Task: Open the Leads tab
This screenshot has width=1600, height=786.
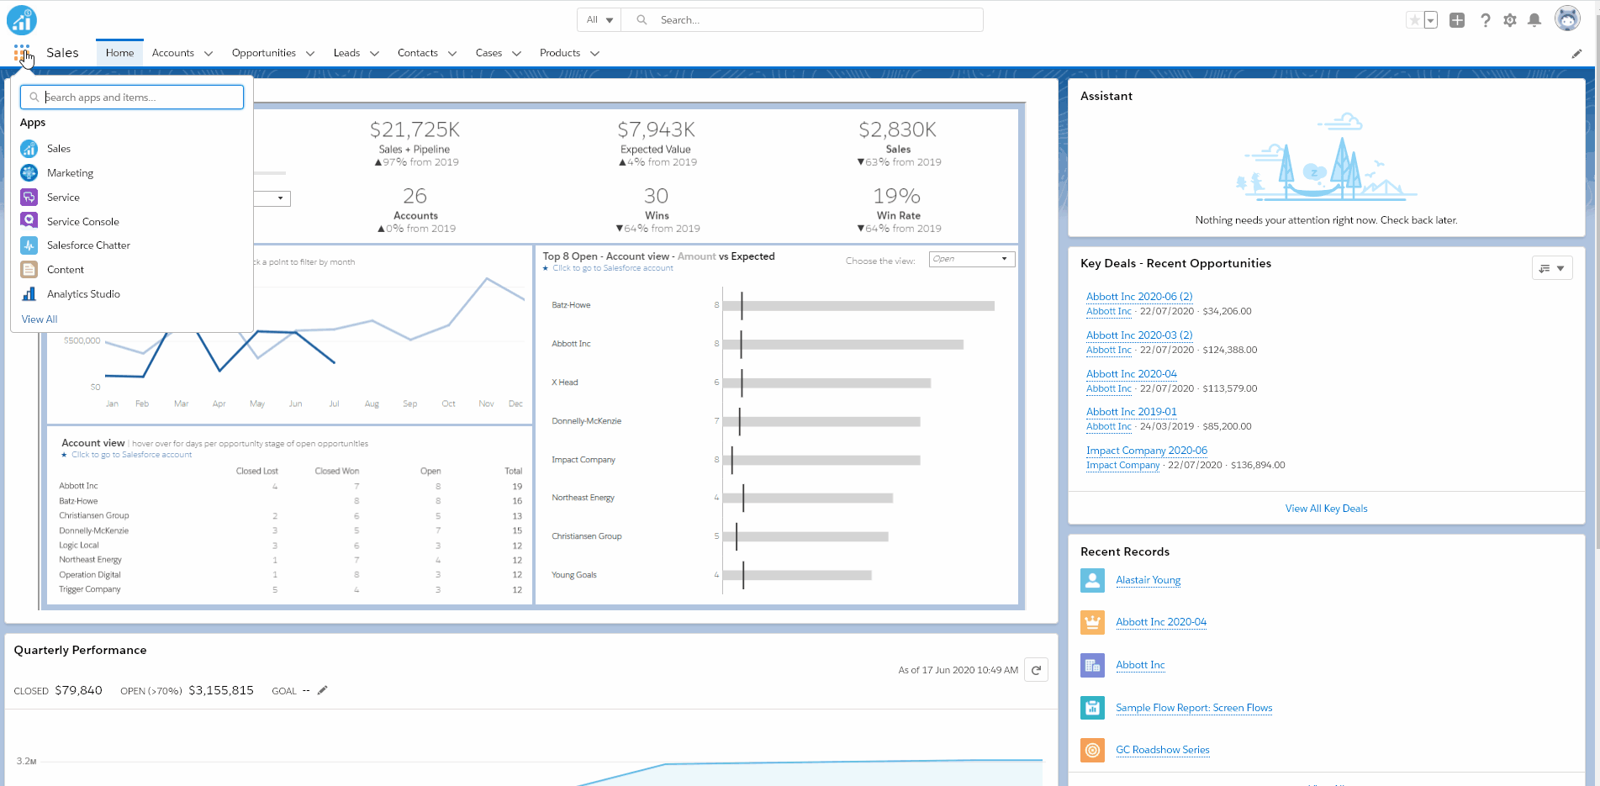Action: tap(346, 53)
